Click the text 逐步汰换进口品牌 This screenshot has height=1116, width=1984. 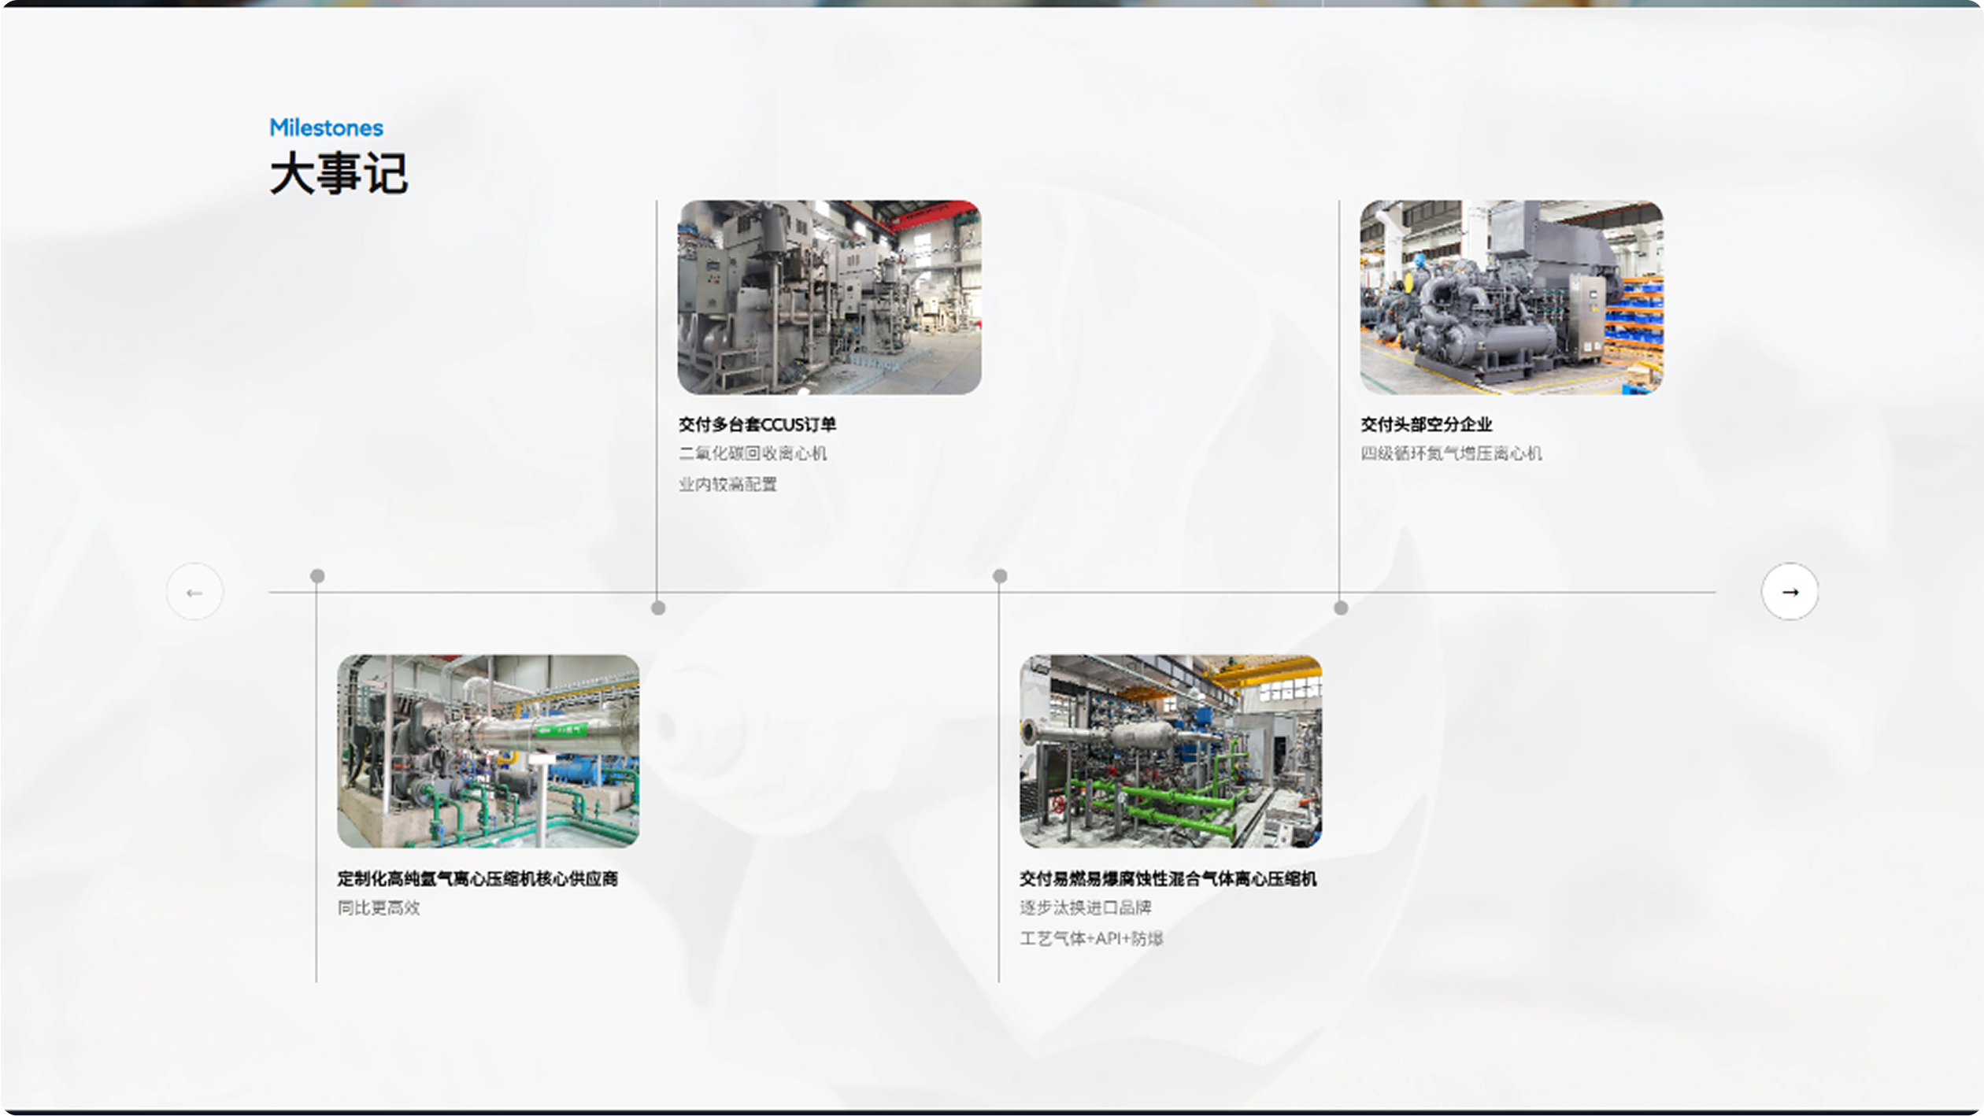[1085, 907]
